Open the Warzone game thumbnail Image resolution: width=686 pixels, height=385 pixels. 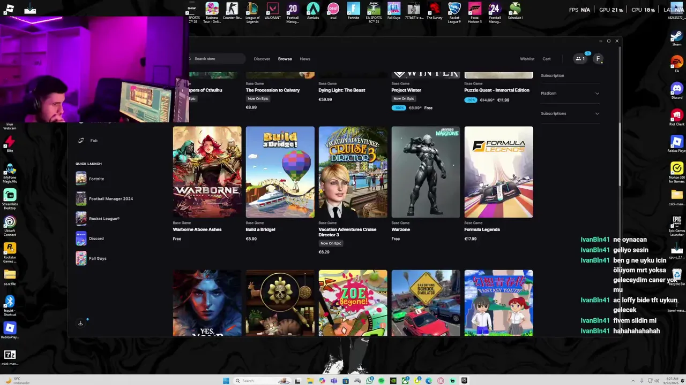(x=426, y=172)
